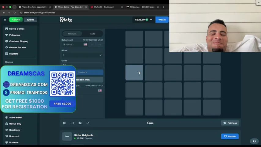Click the My Bets receipt icon
This screenshot has width=261, height=147.
[x=6, y=54]
